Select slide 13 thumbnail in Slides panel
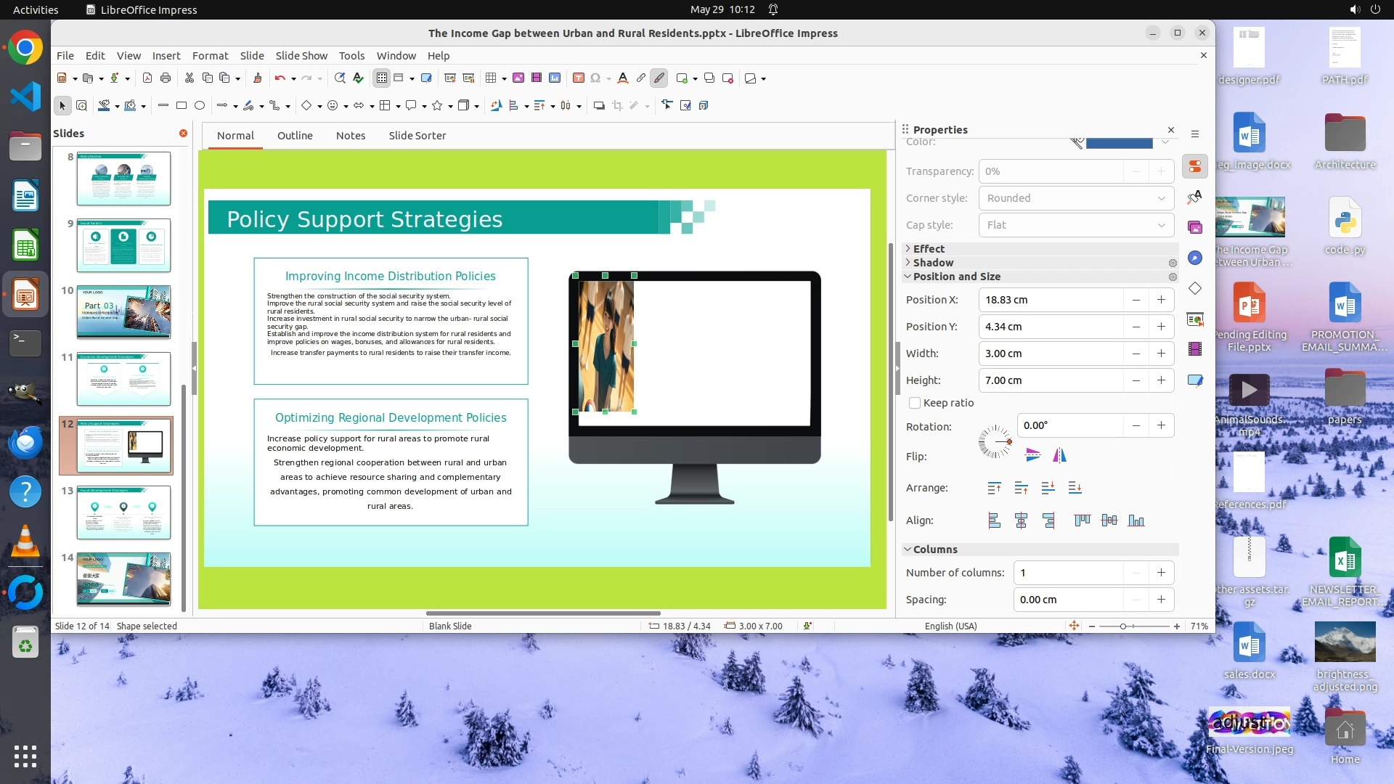This screenshot has width=1394, height=784. [x=123, y=513]
